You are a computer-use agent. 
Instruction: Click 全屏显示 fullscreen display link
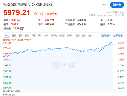pyautogui.click(x=118, y=35)
